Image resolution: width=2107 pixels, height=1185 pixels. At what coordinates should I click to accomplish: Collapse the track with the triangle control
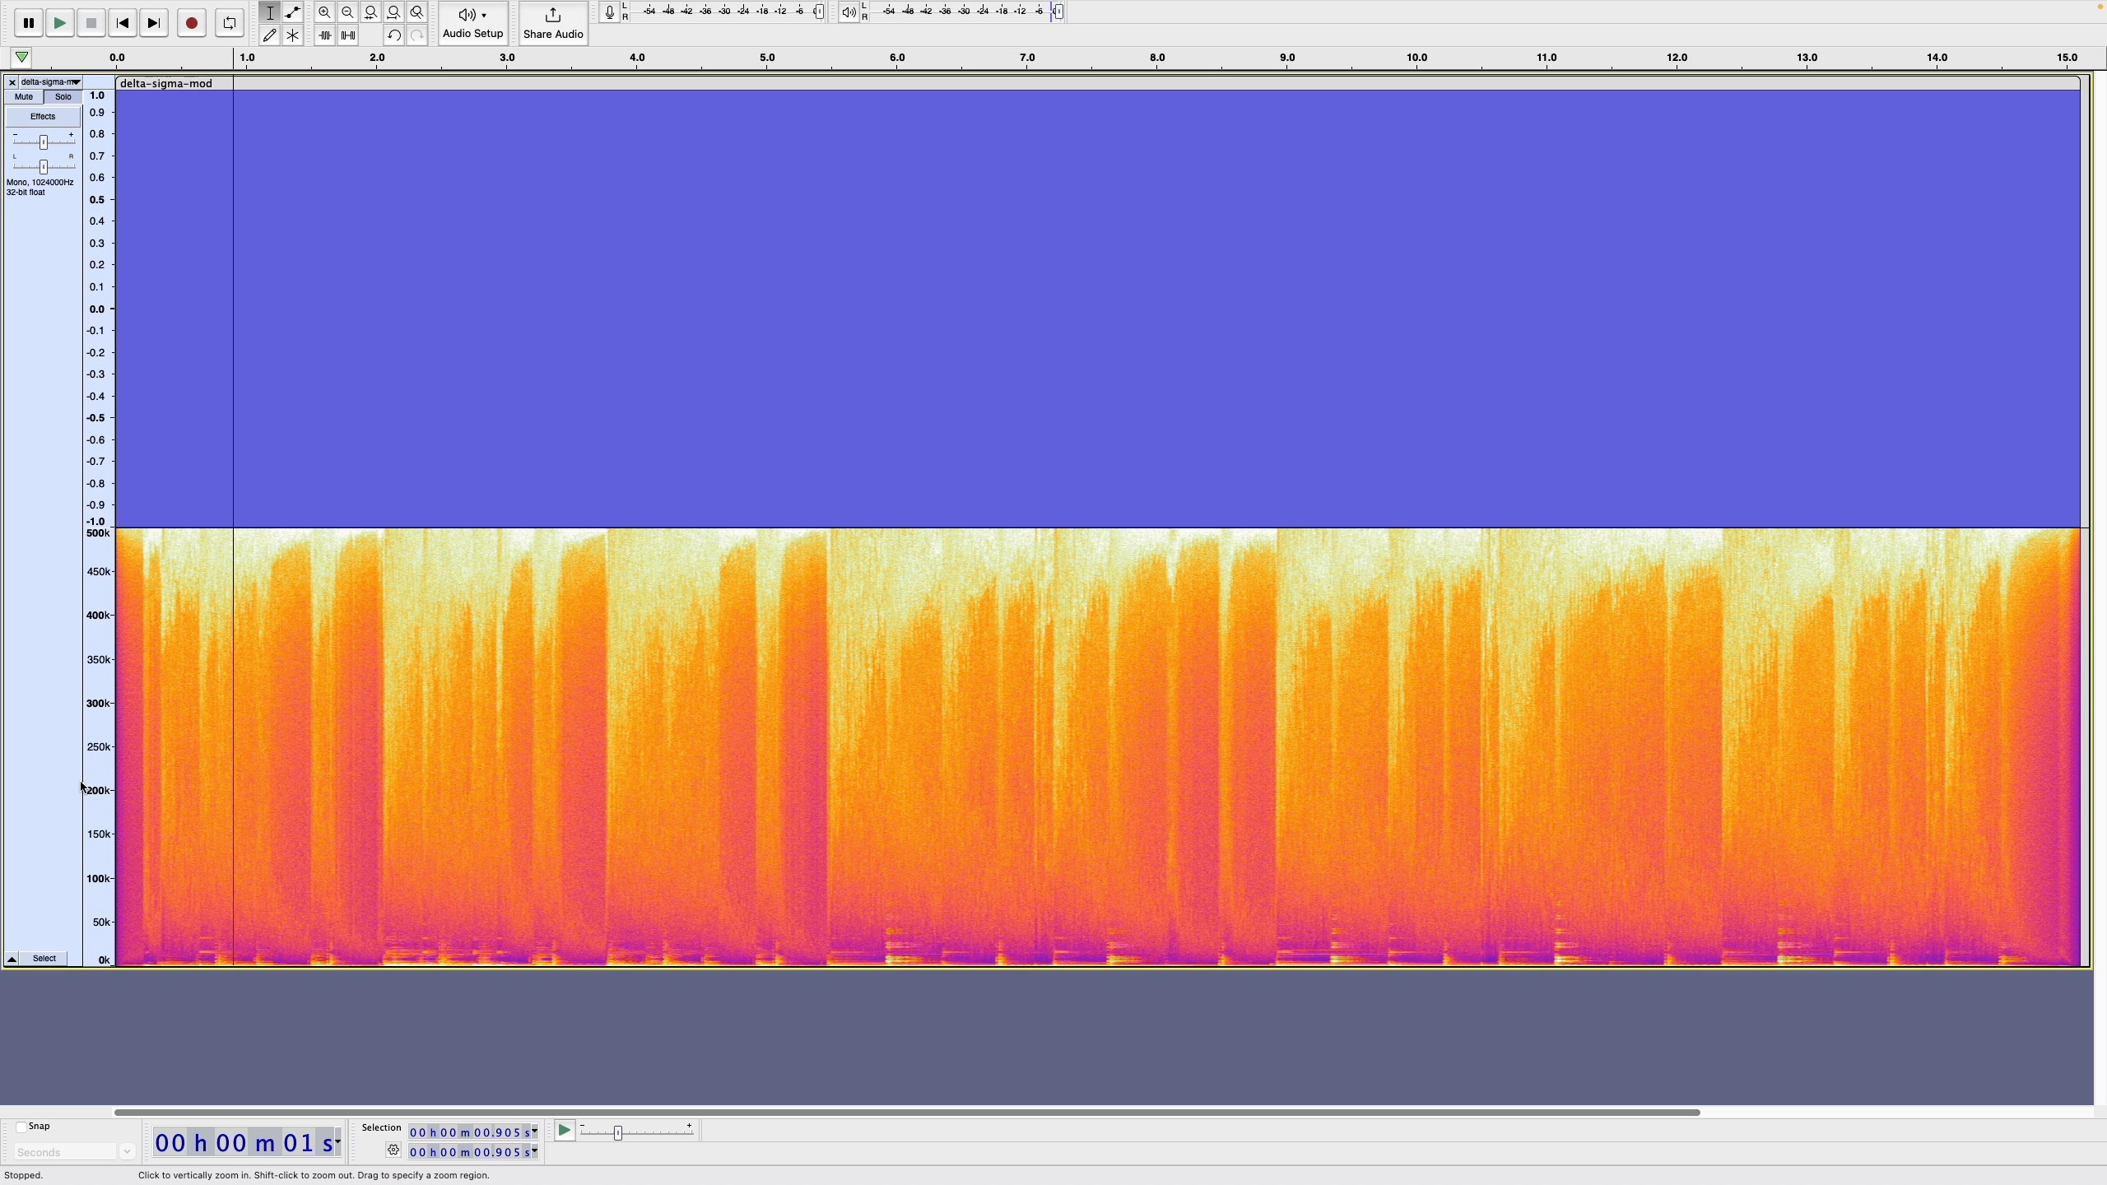coord(11,959)
